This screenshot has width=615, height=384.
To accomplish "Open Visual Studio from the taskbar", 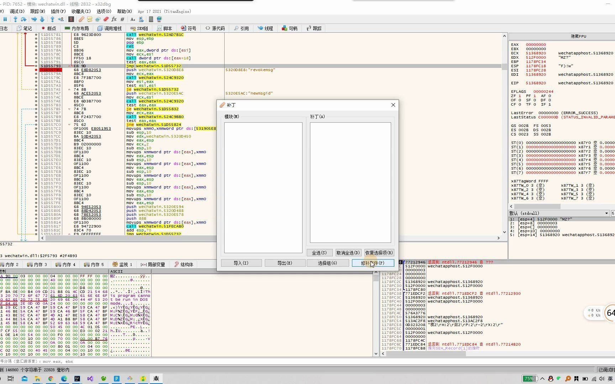I will (x=90, y=379).
